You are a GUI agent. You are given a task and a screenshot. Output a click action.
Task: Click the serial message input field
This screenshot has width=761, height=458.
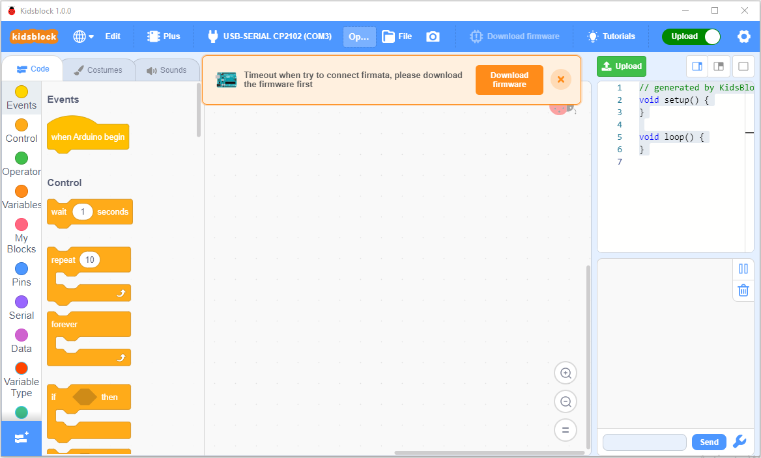coord(644,442)
